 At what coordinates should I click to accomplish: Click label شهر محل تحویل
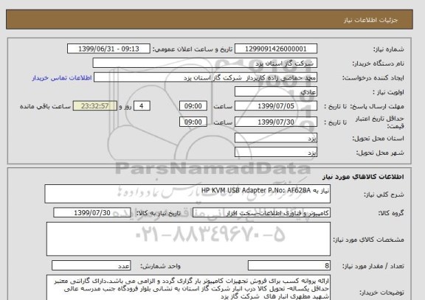380,153
